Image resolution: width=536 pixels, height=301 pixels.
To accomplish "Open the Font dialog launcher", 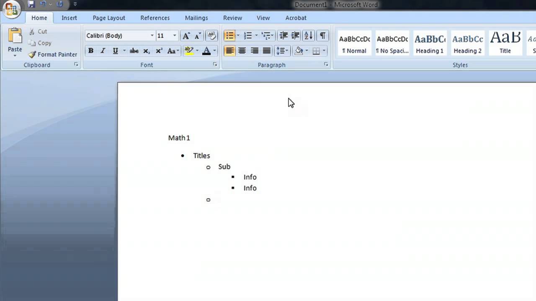I will (x=215, y=64).
